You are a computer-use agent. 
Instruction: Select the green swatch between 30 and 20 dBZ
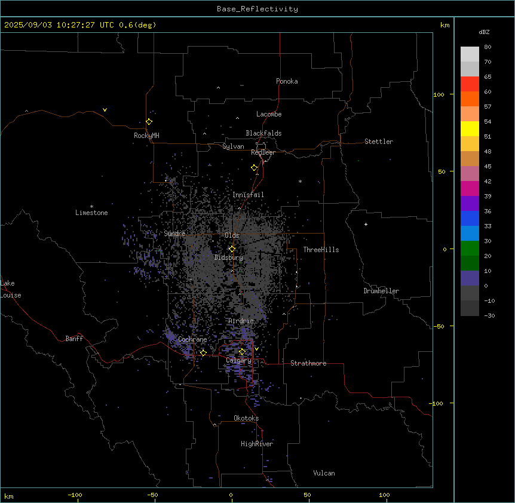point(470,249)
